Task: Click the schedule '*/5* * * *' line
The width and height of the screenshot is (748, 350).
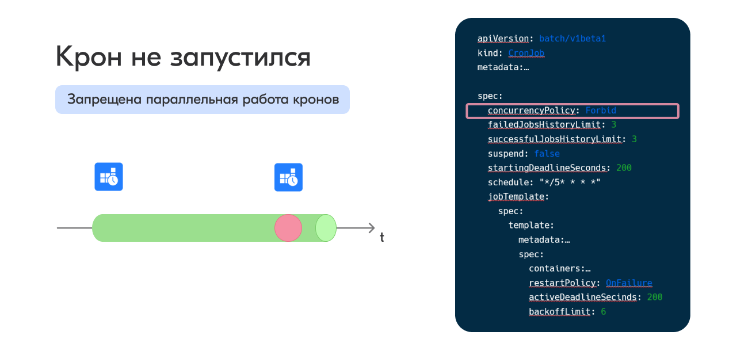Action: (544, 182)
